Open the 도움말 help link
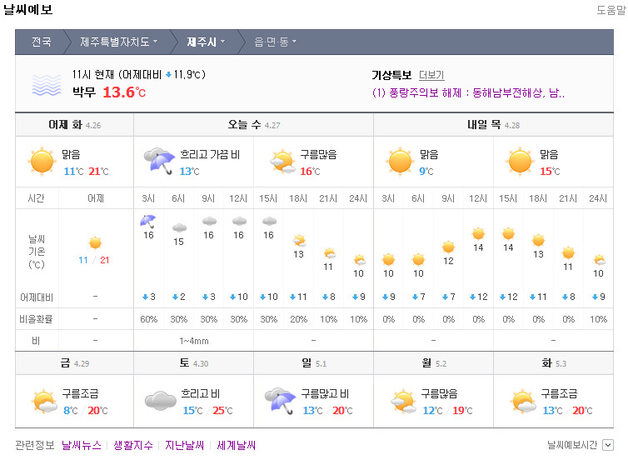The height and width of the screenshot is (460, 628). pos(611,10)
